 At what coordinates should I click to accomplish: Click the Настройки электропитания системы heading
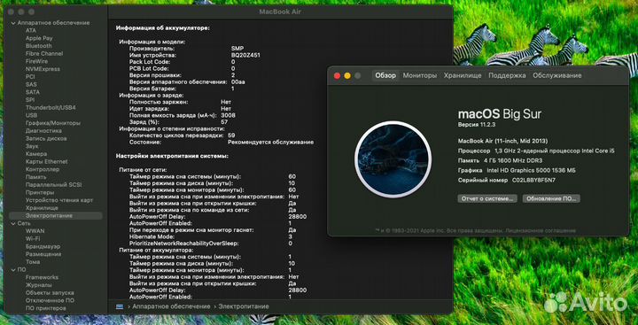172,156
